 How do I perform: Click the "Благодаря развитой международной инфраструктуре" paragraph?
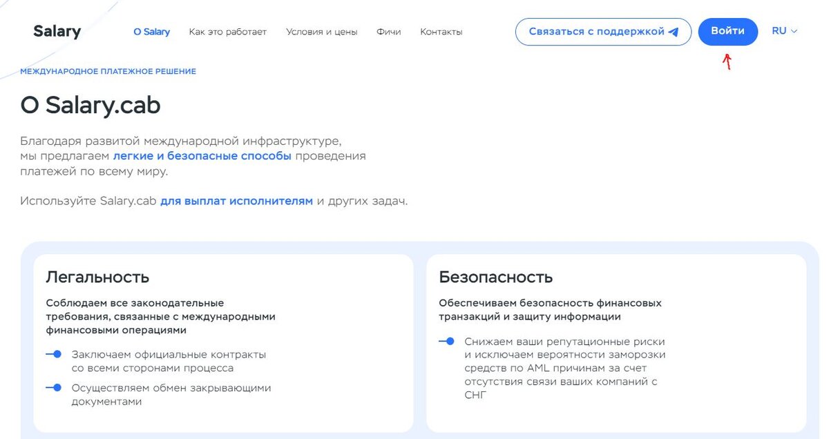(x=193, y=156)
